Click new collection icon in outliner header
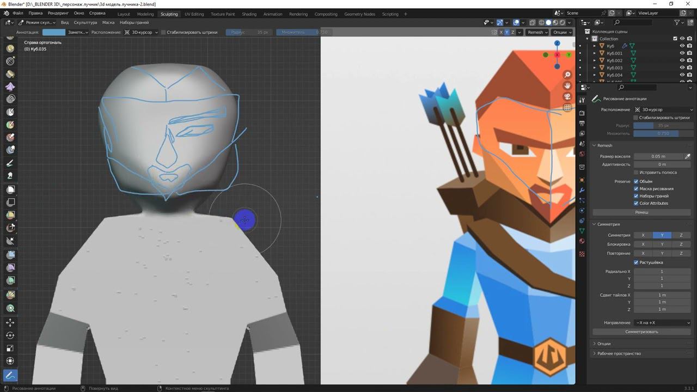The width and height of the screenshot is (697, 392). [x=689, y=22]
